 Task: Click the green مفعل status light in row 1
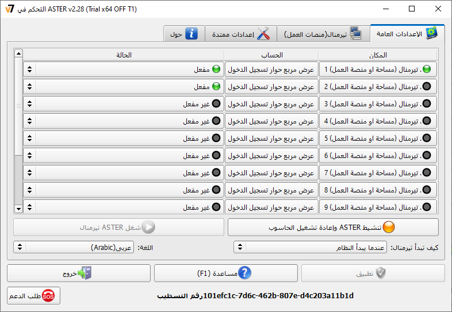click(216, 69)
